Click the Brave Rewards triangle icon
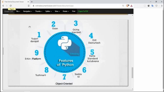Viewport: 164px width, 92px height. tap(131, 6)
